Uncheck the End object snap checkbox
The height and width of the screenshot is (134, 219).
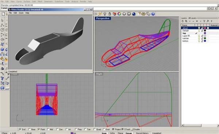tap(20, 129)
